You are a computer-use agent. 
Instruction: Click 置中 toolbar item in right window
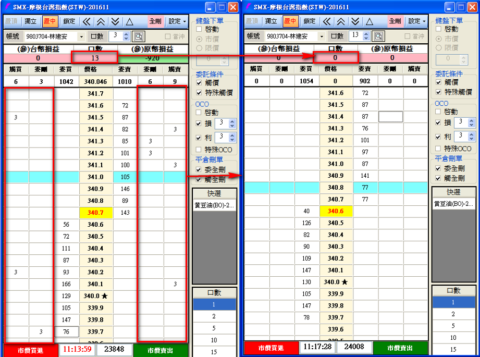pos(290,21)
